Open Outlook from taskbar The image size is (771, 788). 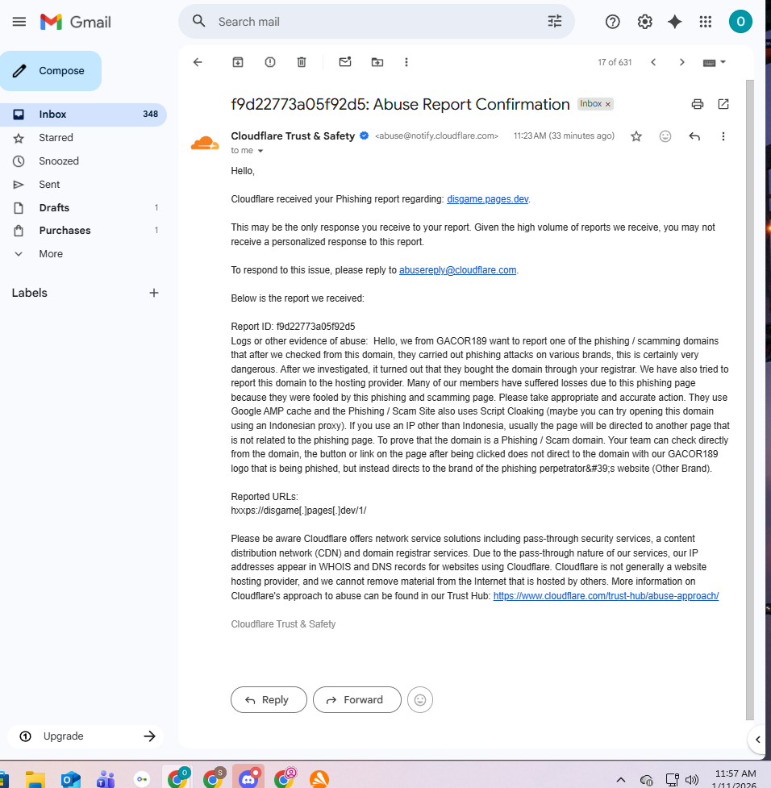[x=70, y=779]
